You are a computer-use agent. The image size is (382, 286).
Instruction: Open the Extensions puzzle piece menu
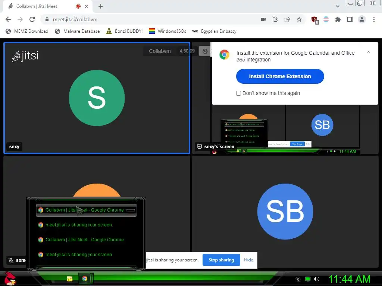tap(338, 19)
